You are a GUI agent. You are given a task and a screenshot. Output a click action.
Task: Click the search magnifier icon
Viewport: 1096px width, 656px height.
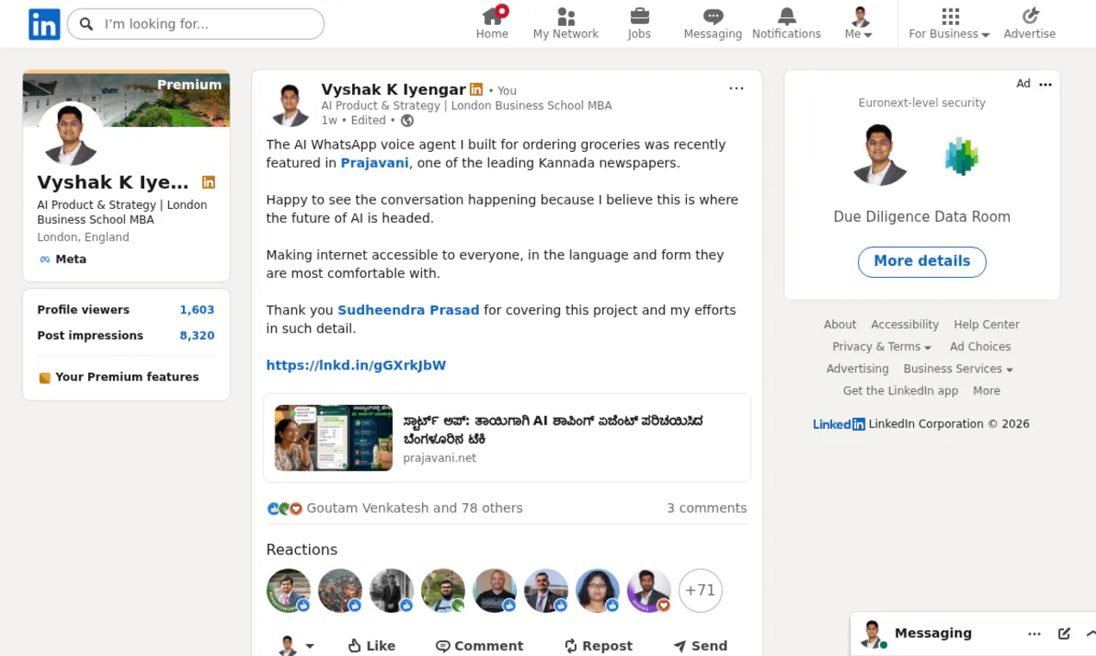point(86,24)
